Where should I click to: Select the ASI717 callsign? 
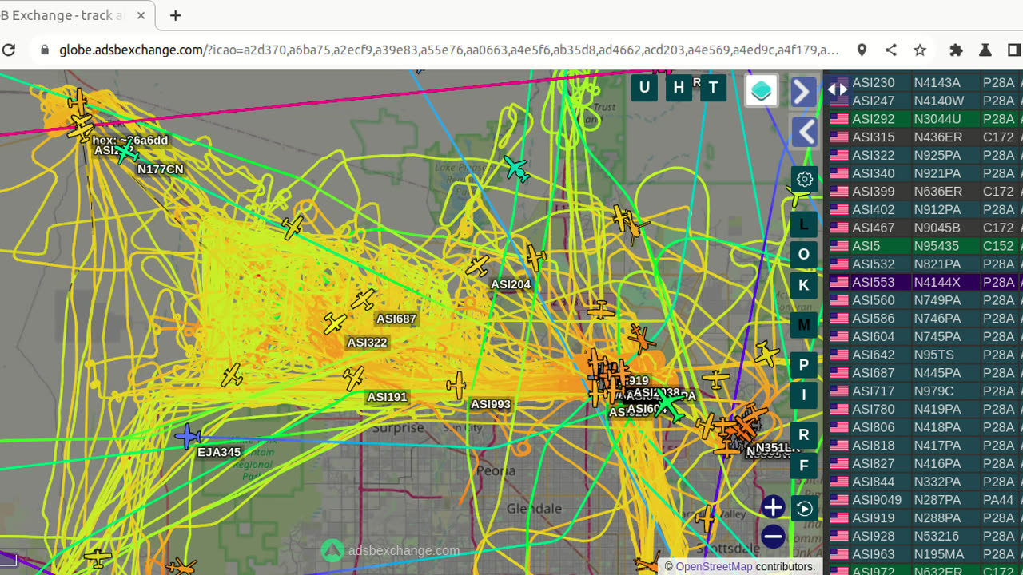(x=873, y=391)
